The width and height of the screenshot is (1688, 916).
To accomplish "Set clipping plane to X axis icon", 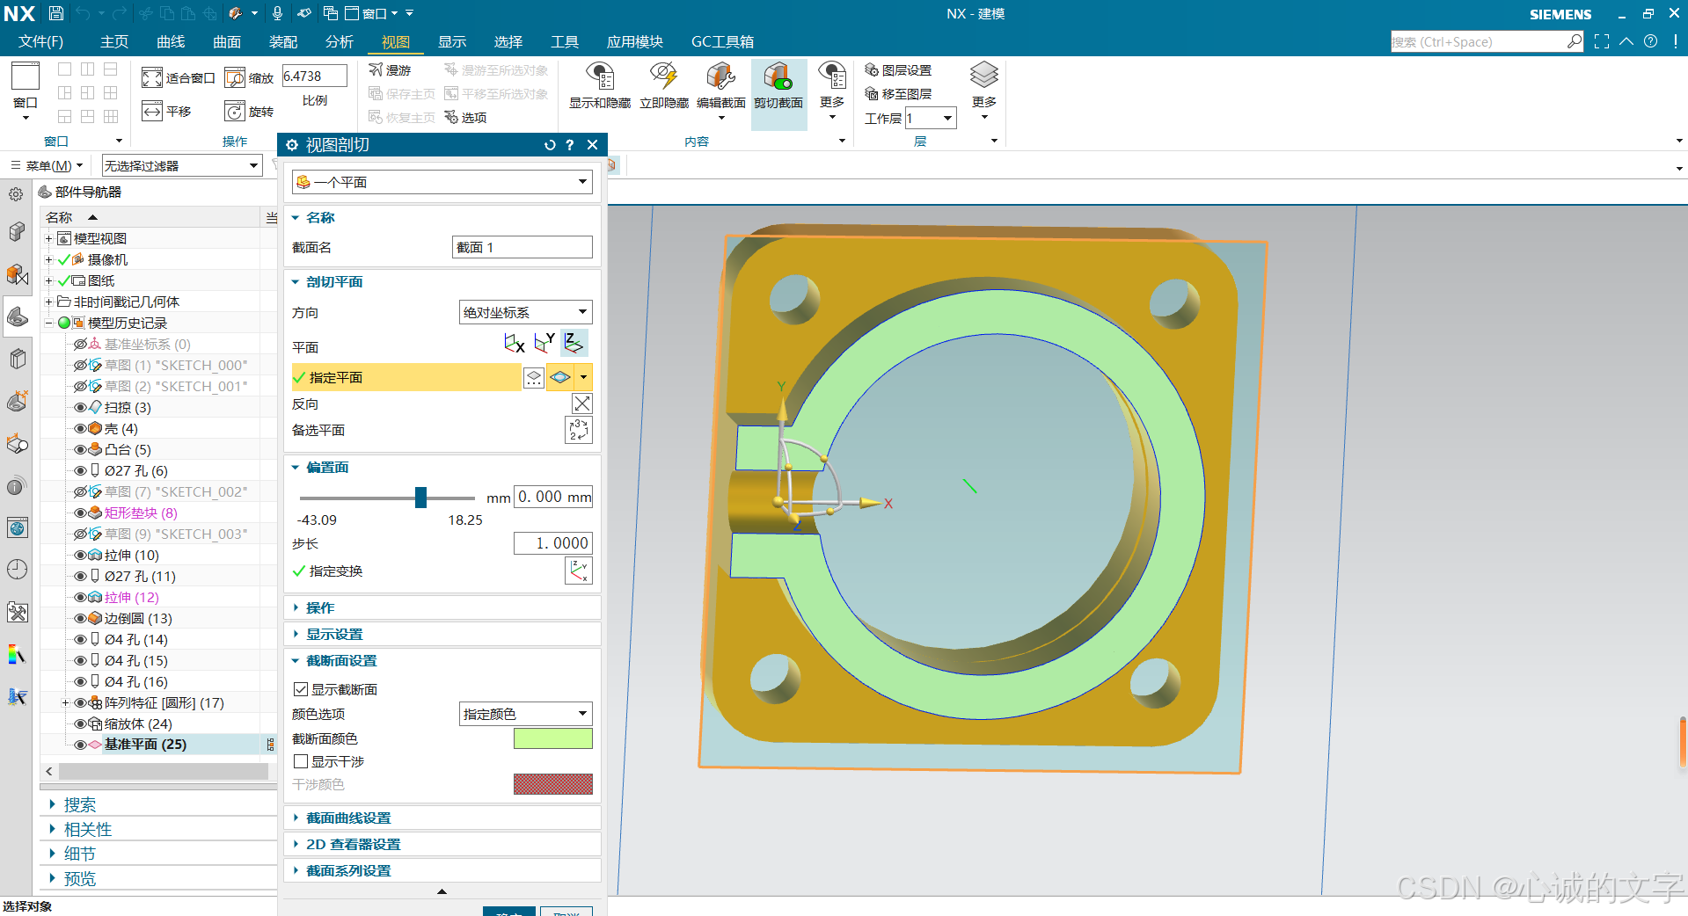I will [x=515, y=343].
